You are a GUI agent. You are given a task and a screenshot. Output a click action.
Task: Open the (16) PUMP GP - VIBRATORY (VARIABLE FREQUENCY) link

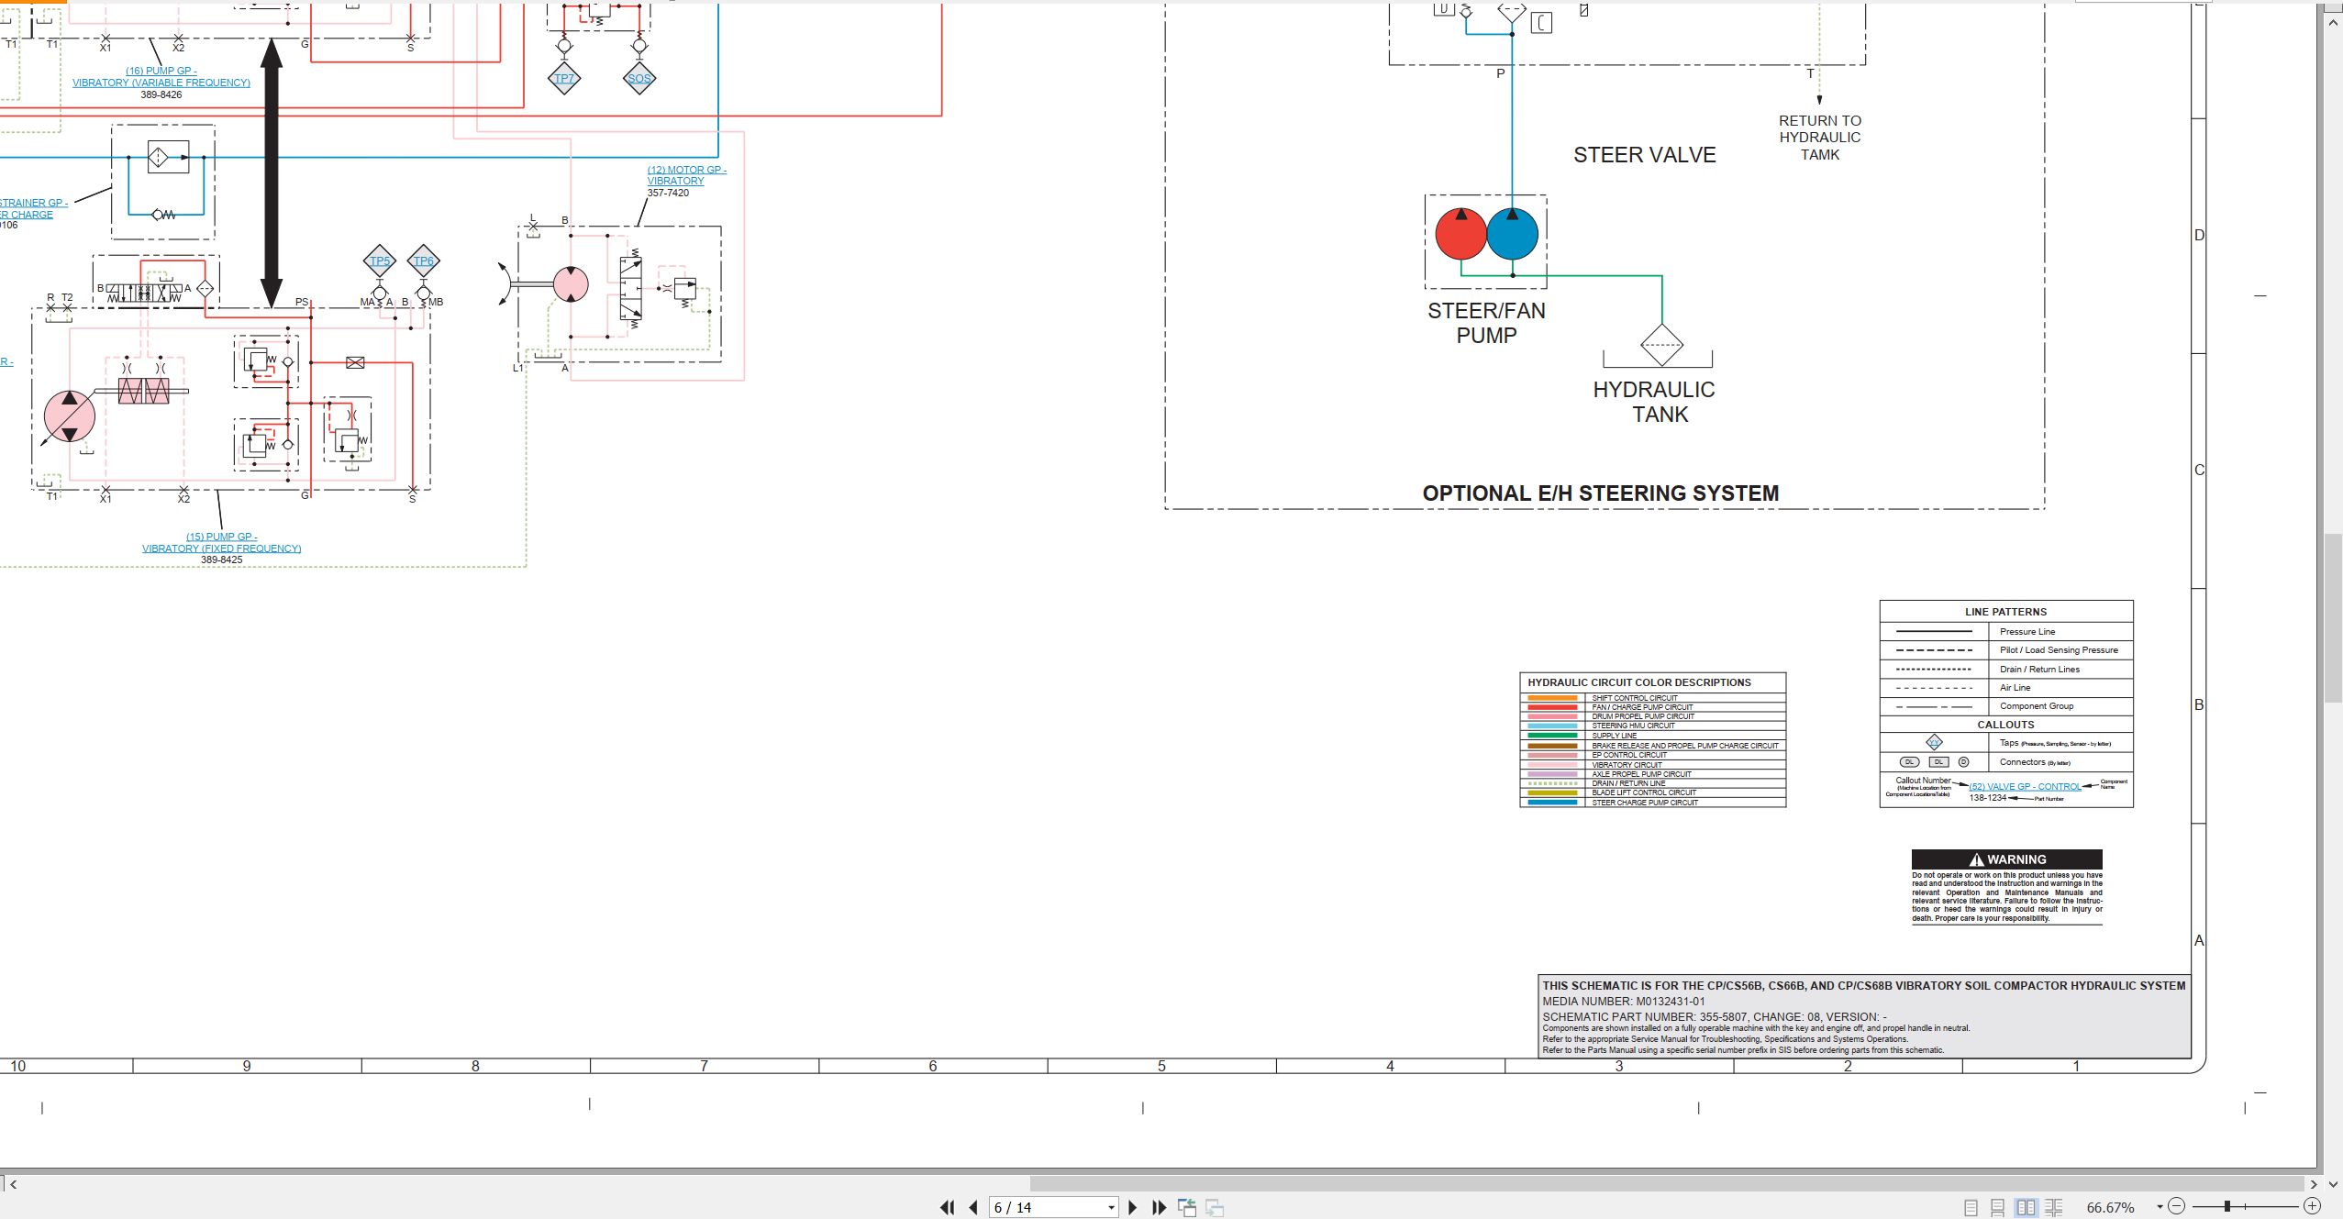click(161, 77)
